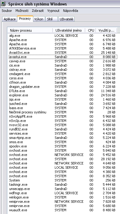This screenshot has height=214, width=120.
Task: Switch to the Výkon tab
Action: point(39,19)
